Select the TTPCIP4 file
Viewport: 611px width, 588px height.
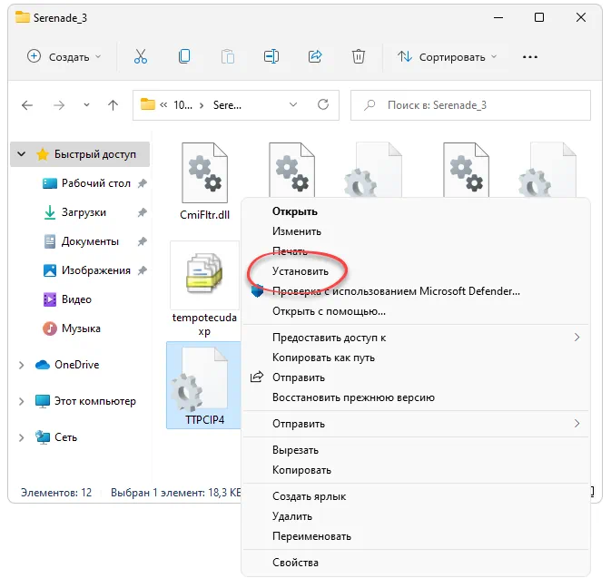tap(204, 386)
